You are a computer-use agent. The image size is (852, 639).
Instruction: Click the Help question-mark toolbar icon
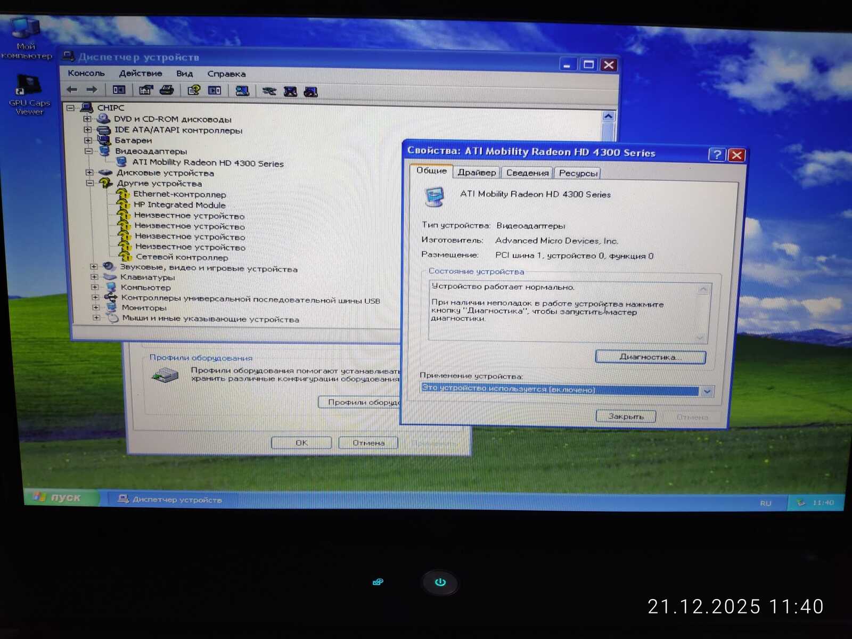194,90
